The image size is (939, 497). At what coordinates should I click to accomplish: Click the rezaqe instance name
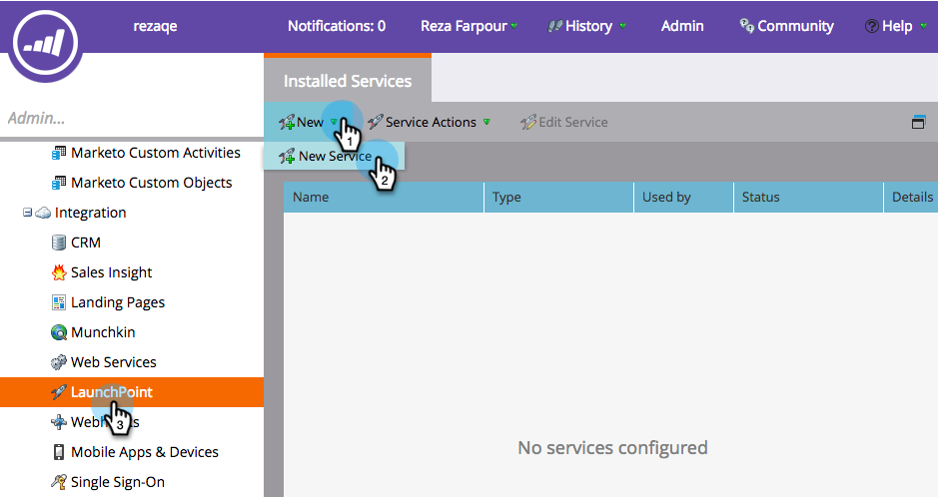pyautogui.click(x=155, y=26)
